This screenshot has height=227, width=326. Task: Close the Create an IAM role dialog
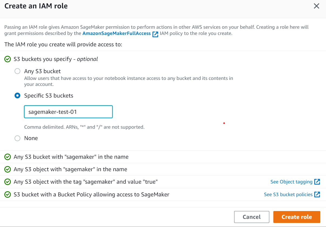click(316, 6)
